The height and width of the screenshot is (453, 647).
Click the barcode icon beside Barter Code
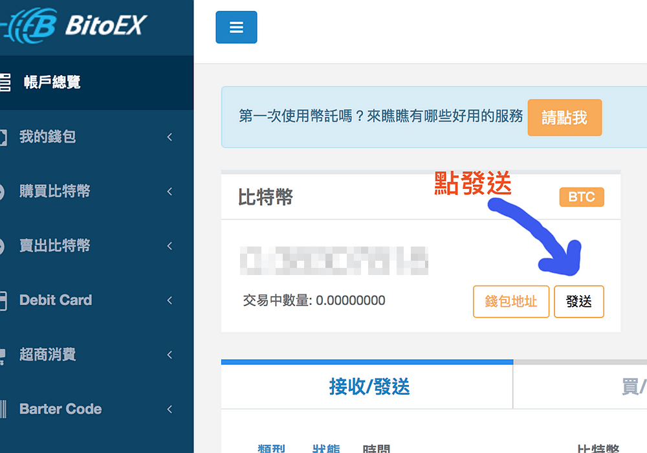[x=3, y=409]
